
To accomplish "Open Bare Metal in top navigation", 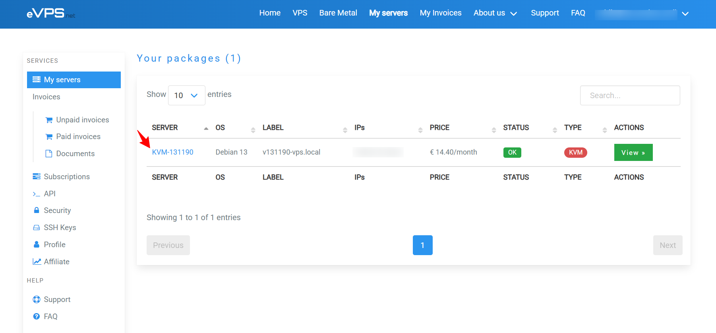I will pyautogui.click(x=338, y=13).
